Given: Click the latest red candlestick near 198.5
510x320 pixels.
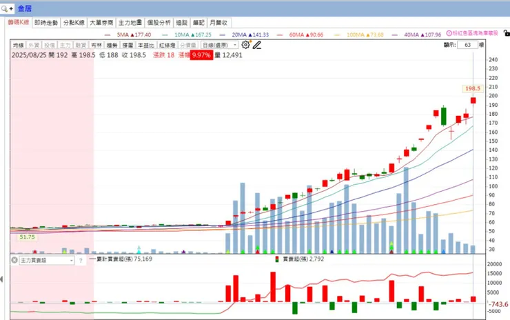Looking at the screenshot, I should (473, 101).
